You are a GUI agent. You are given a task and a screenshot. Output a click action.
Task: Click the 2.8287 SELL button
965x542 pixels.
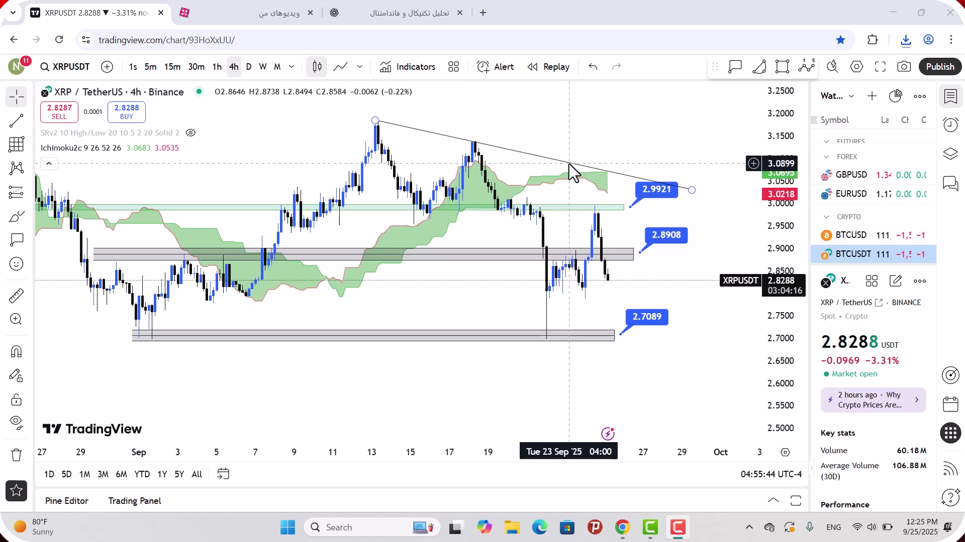coord(59,112)
